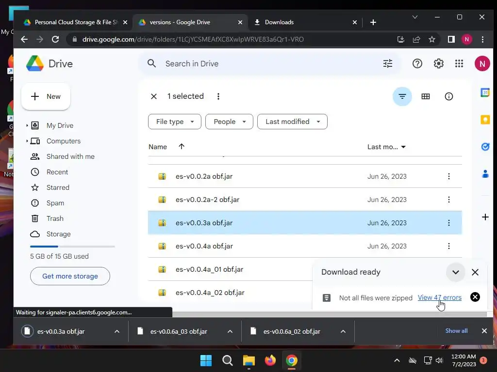Image resolution: width=497 pixels, height=372 pixels.
Task: Open the Google apps grid icon
Action: point(459,63)
